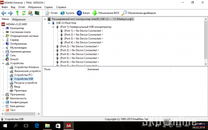Open Обновления BIOS with green arrow

[106, 13]
